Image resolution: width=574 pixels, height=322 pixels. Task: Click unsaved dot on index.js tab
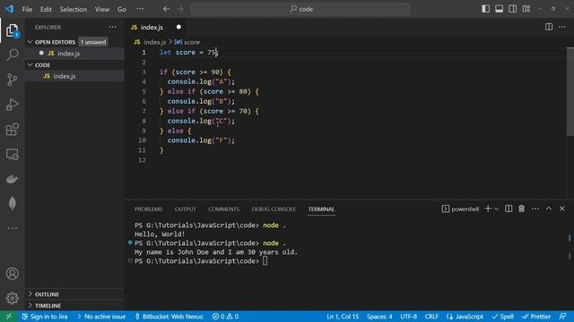click(178, 27)
